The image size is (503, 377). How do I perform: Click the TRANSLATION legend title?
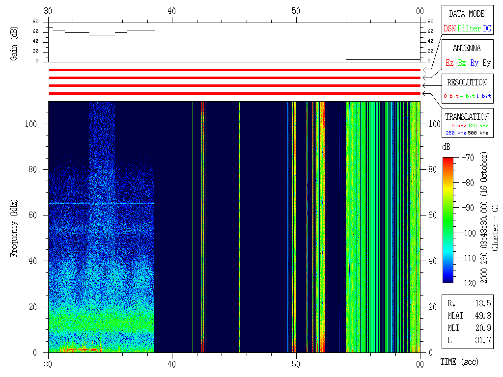[467, 117]
